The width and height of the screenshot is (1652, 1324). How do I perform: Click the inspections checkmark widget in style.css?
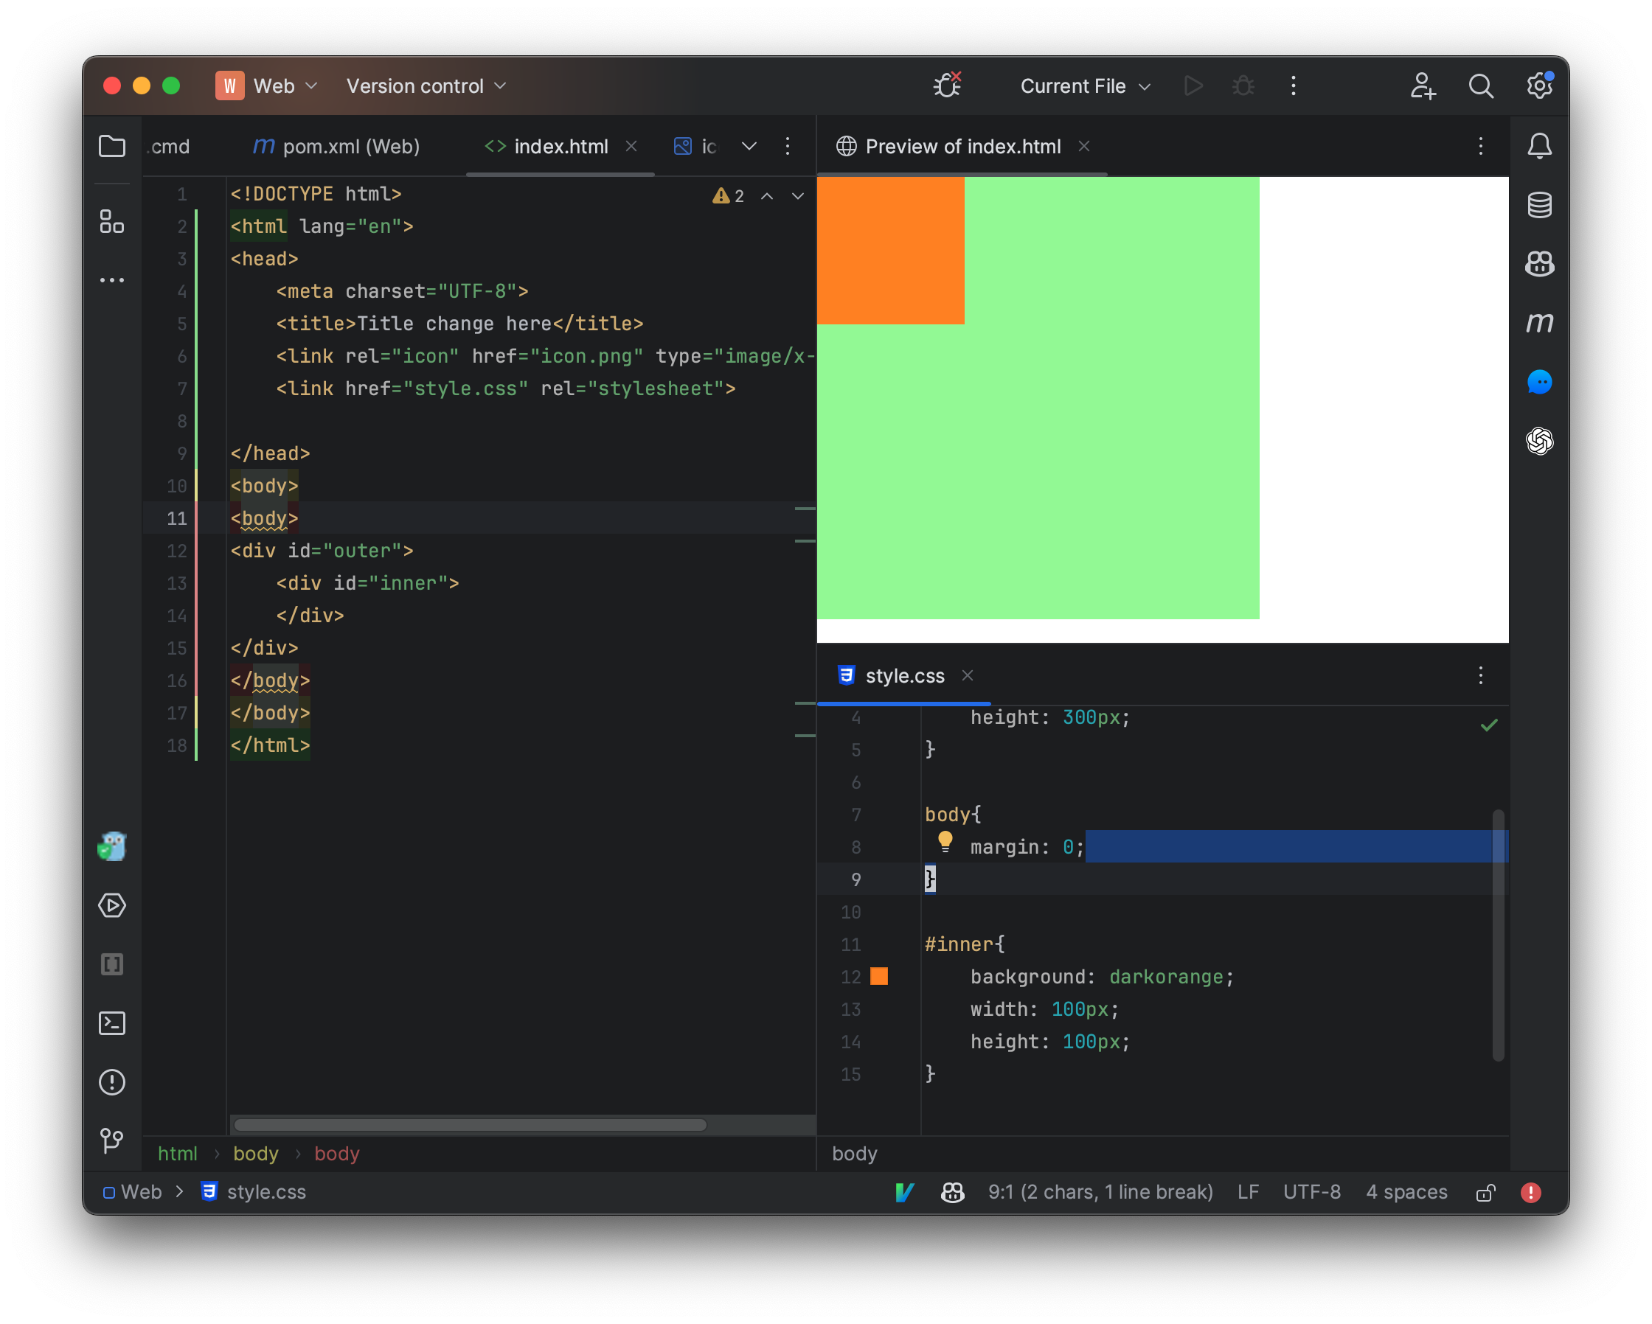coord(1490,724)
